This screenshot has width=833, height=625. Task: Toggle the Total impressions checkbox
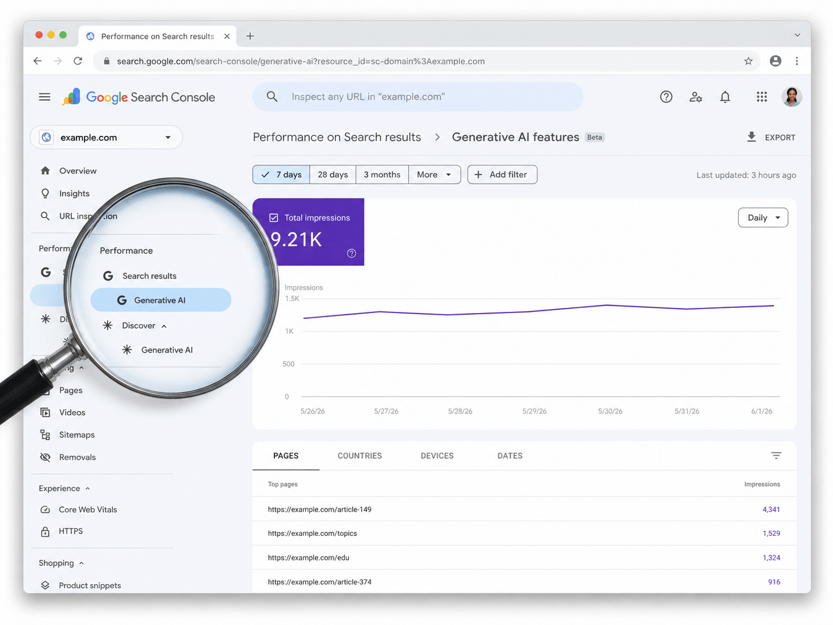point(274,218)
